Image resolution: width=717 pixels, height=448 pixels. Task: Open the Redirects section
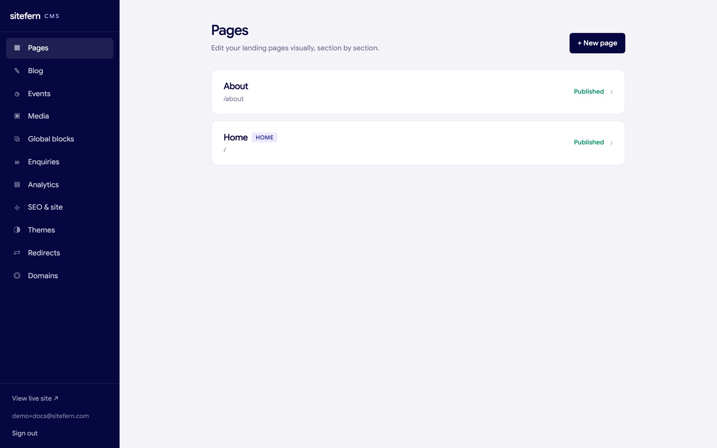pos(60,253)
